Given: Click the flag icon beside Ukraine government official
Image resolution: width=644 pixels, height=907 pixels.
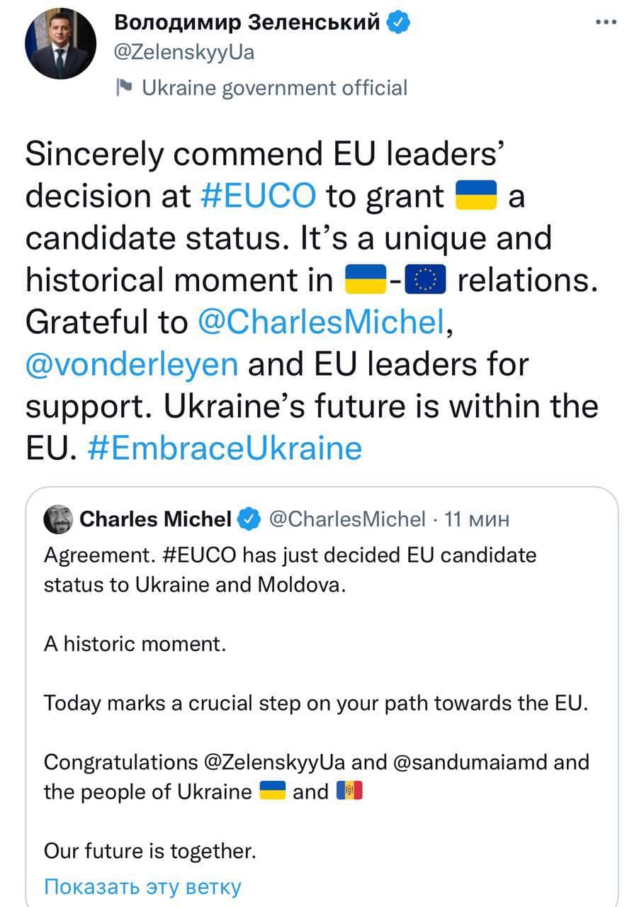Looking at the screenshot, I should coord(125,88).
